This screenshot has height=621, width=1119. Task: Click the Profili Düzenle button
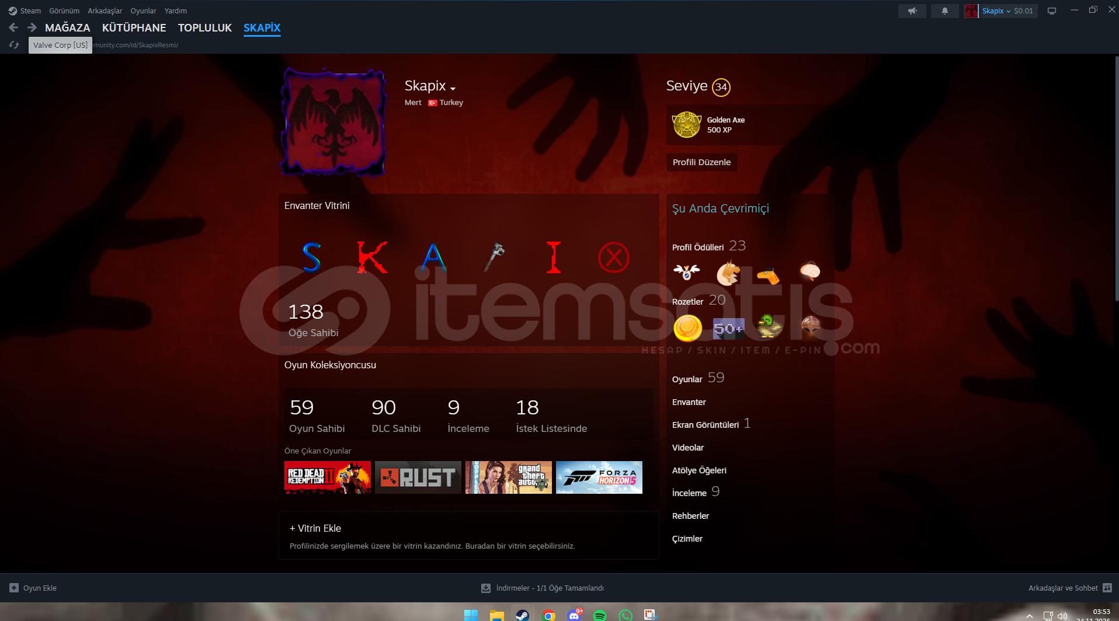click(x=701, y=162)
